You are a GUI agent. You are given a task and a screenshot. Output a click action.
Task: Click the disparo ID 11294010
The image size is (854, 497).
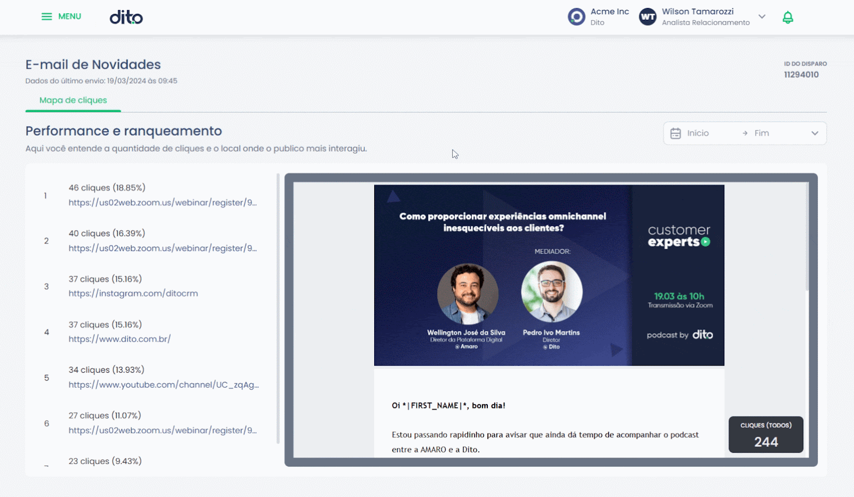[x=801, y=75]
